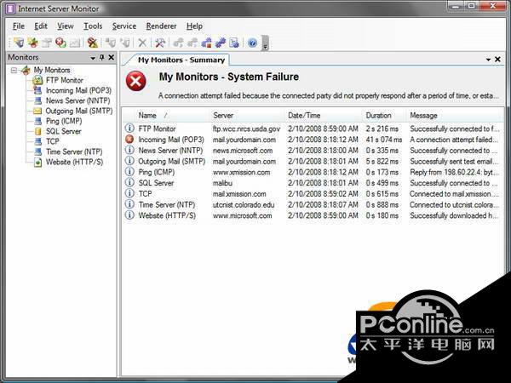
Task: Click the grayed properties box toolbar icon
Action: click(x=47, y=43)
